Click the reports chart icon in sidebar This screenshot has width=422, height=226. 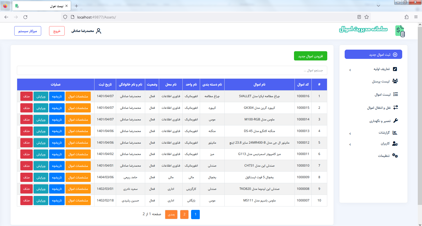tap(395, 133)
